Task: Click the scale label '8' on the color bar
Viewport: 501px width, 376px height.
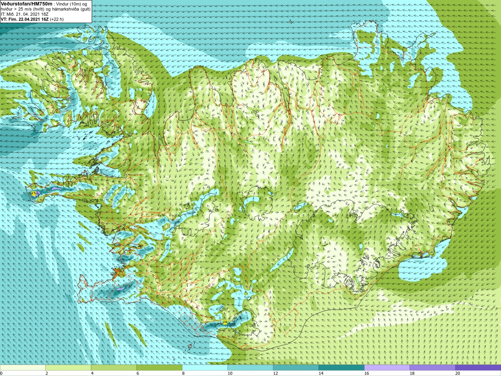Action: tap(183, 373)
